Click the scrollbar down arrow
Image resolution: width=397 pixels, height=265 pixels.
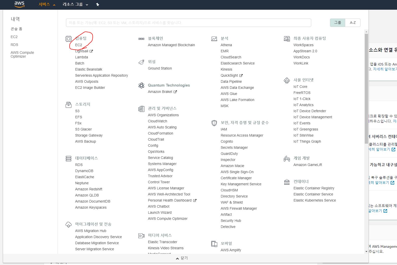point(366,252)
